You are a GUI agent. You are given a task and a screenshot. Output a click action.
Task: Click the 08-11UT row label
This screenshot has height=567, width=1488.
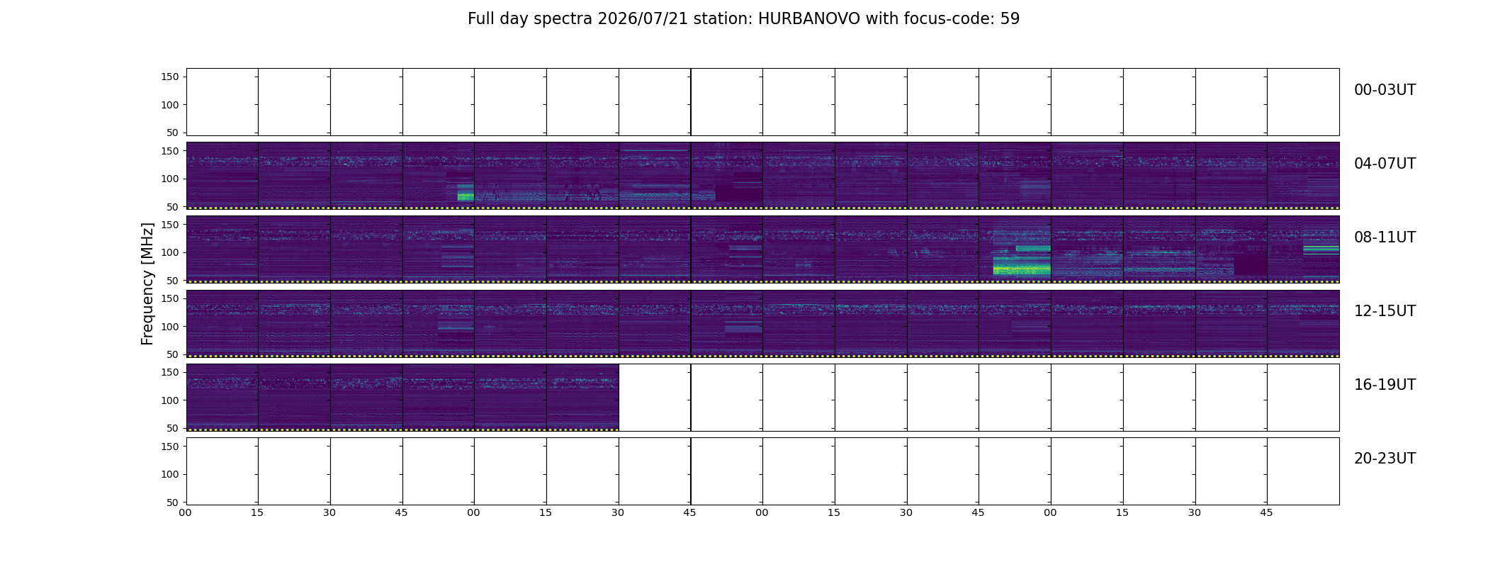(x=1385, y=237)
